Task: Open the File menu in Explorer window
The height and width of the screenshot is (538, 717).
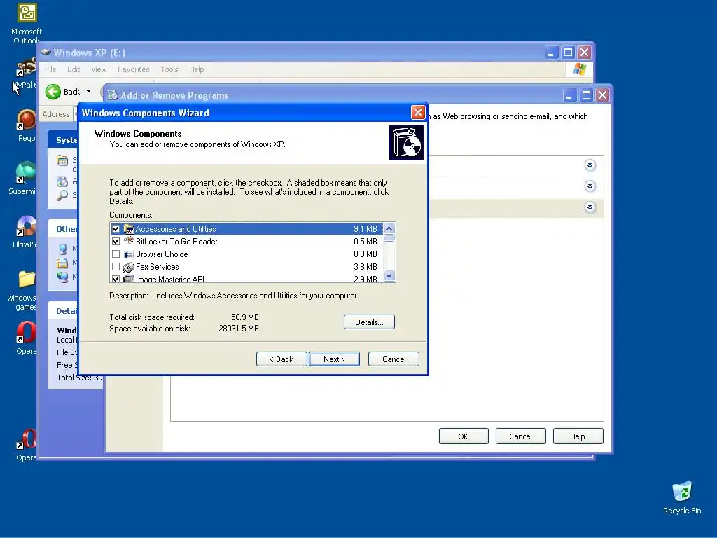Action: (50, 69)
